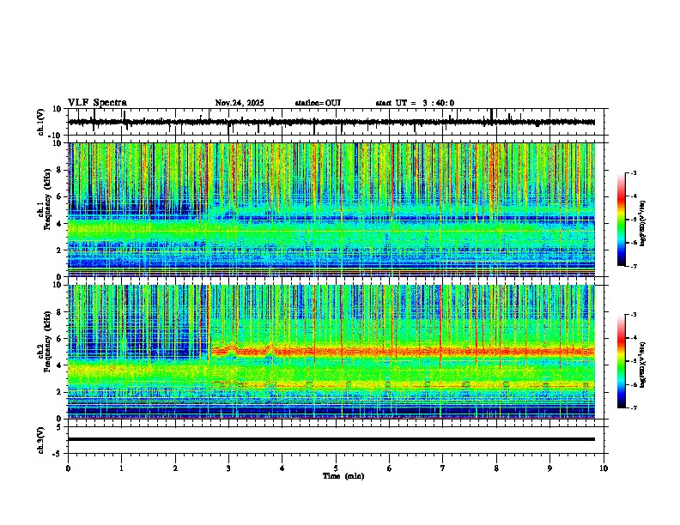Click the "Time (min)" axis label
680x525 pixels.
[x=343, y=476]
